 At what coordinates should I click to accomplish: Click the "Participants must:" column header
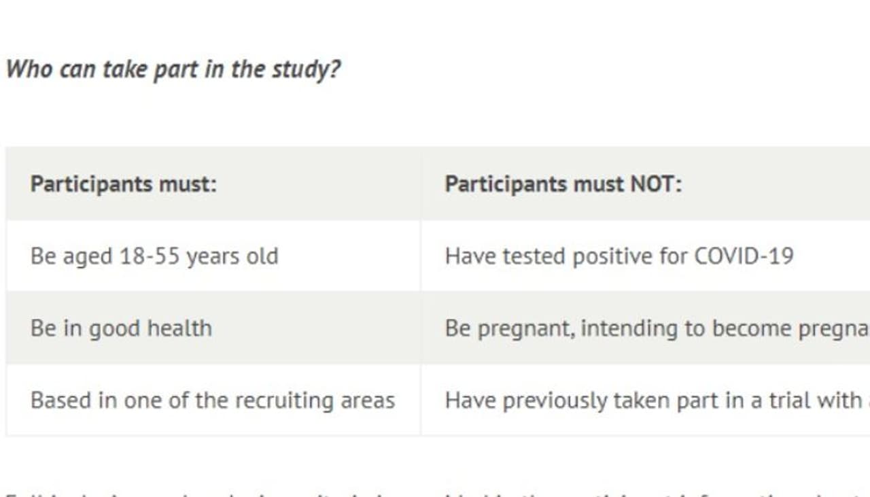click(124, 184)
